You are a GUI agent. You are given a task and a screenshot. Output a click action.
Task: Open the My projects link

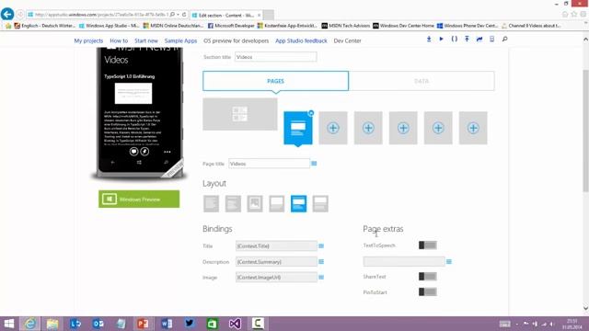tap(88, 40)
